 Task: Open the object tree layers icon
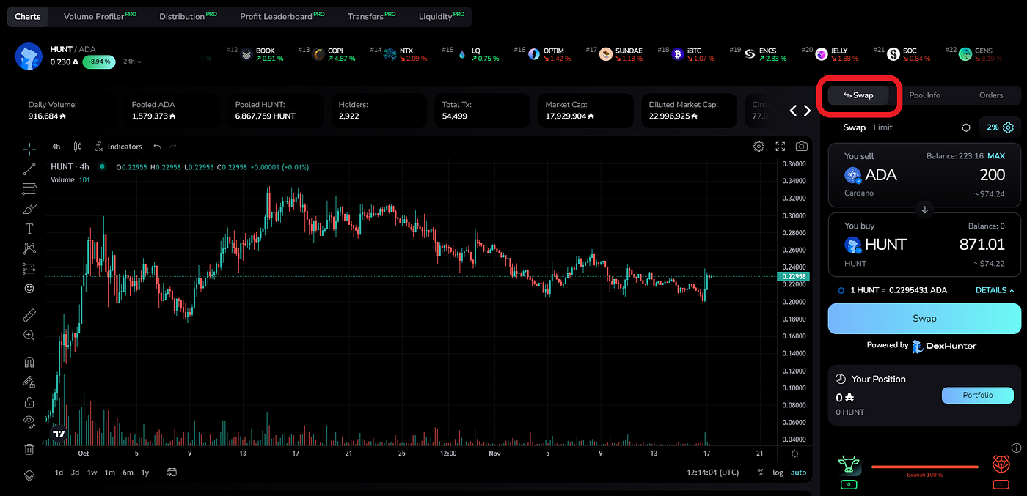coord(29,475)
